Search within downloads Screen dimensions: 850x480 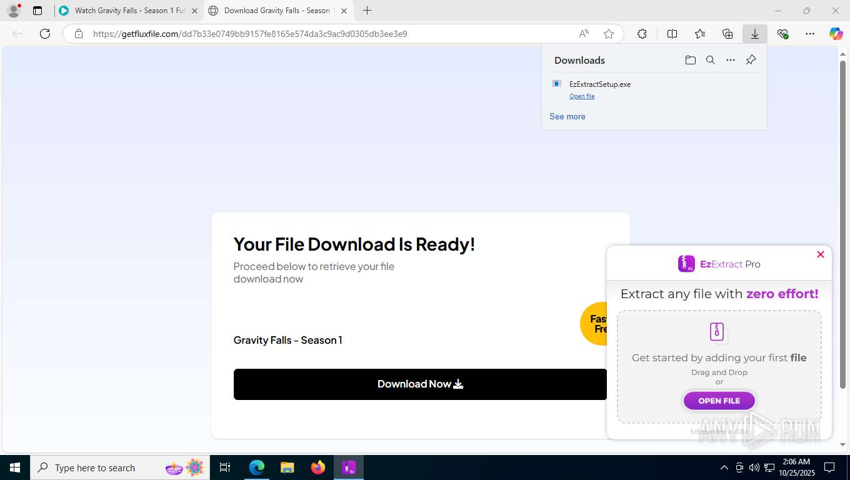pyautogui.click(x=711, y=60)
